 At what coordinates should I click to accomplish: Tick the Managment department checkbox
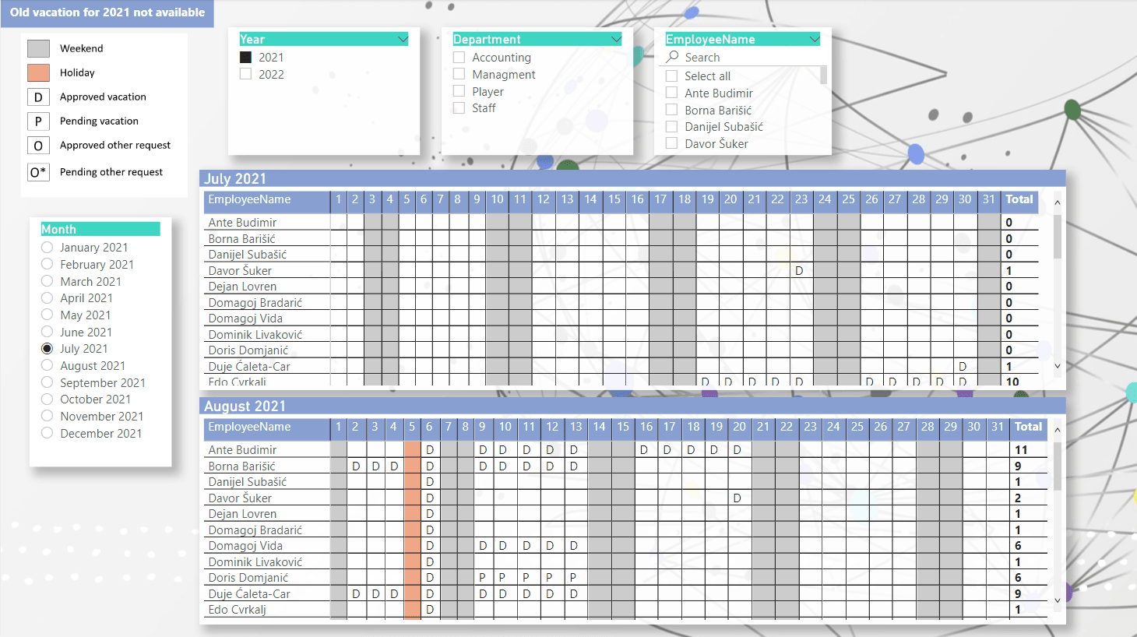tap(459, 74)
